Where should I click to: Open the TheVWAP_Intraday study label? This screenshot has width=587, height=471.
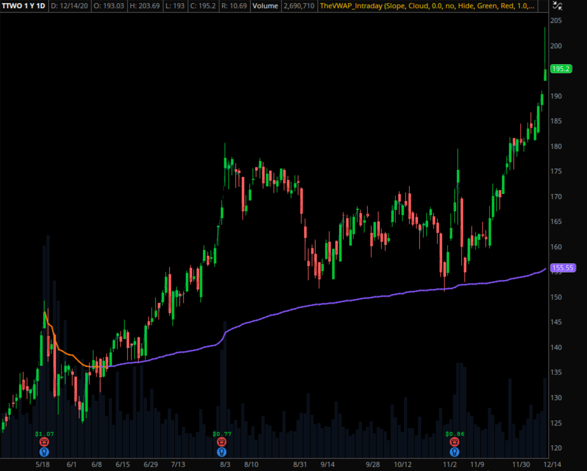pos(427,6)
